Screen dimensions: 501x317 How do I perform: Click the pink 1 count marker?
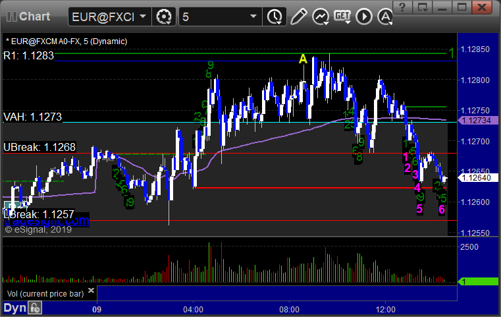point(406,157)
